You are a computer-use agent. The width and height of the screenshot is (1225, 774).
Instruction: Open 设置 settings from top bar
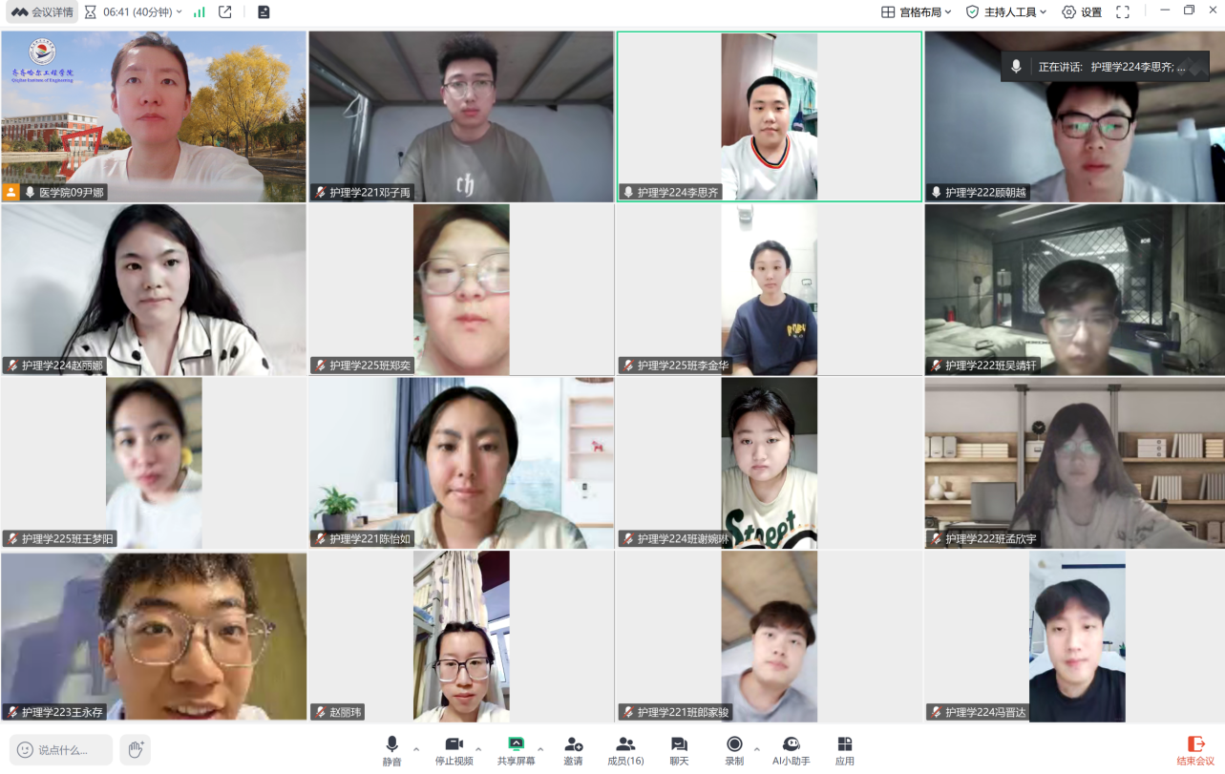coord(1082,12)
